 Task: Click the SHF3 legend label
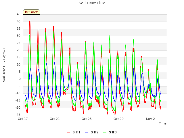click(x=113, y=132)
